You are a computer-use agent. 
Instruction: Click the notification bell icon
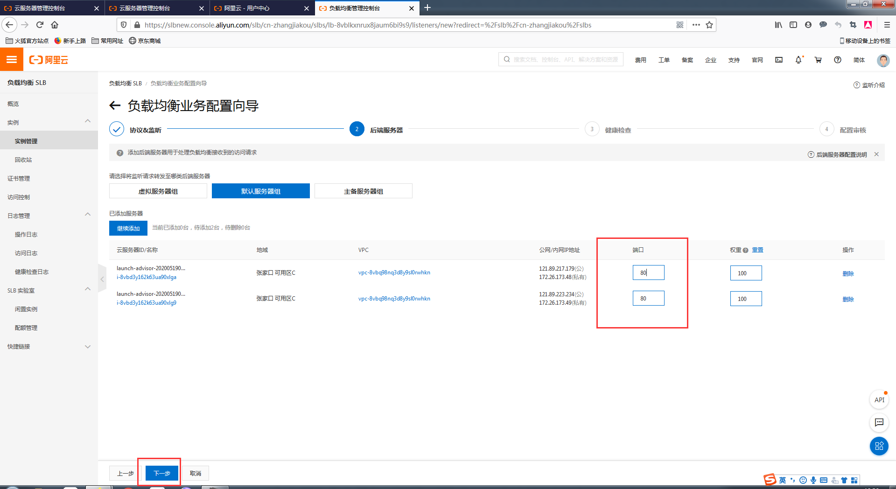click(x=798, y=60)
